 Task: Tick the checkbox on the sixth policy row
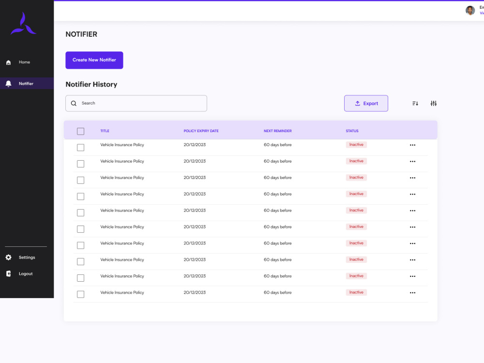(x=80, y=229)
